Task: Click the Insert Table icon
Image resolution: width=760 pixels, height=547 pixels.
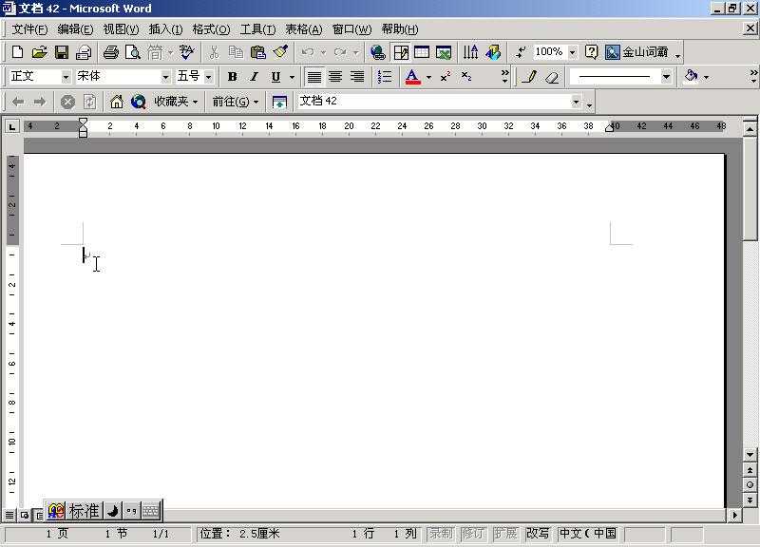Action: click(x=421, y=51)
